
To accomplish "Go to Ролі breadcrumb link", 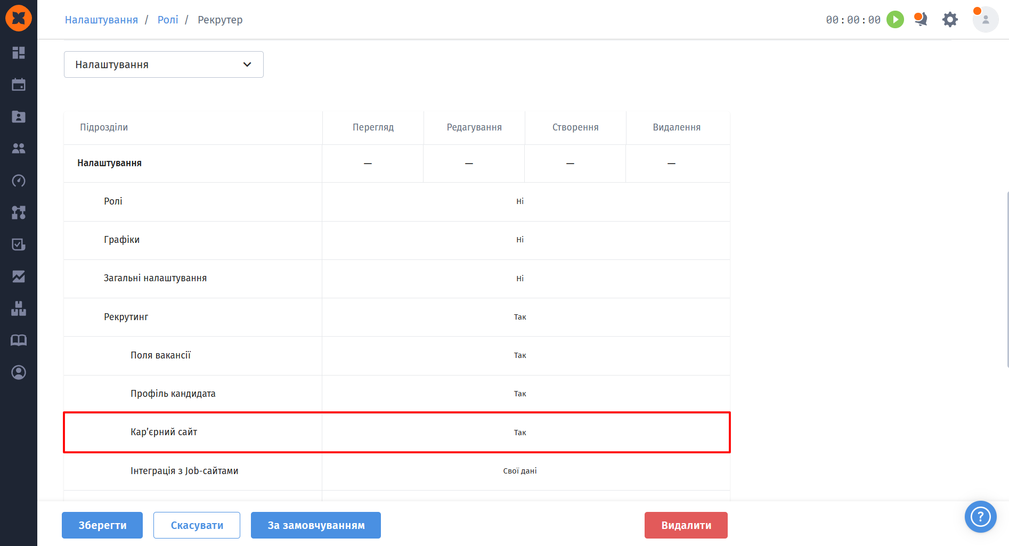I will [168, 20].
